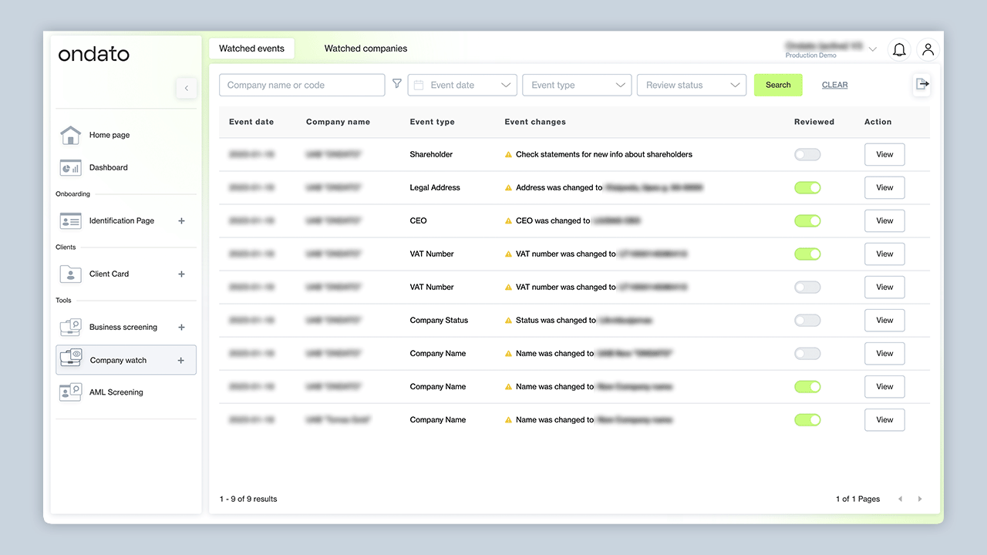Click the Event date column header
The width and height of the screenshot is (987, 555).
(x=251, y=122)
